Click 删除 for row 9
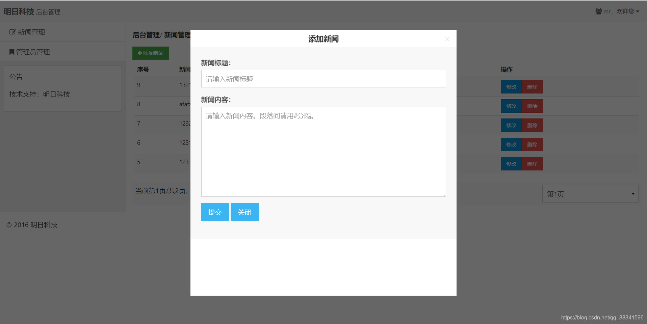This screenshot has height=324, width=647. [x=533, y=87]
